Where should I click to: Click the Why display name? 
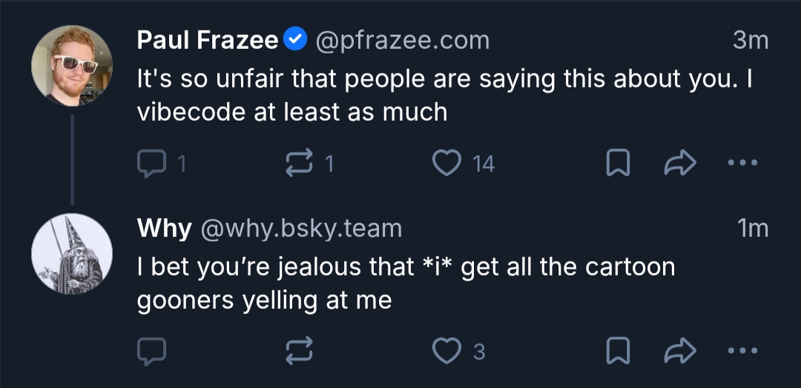pos(164,228)
